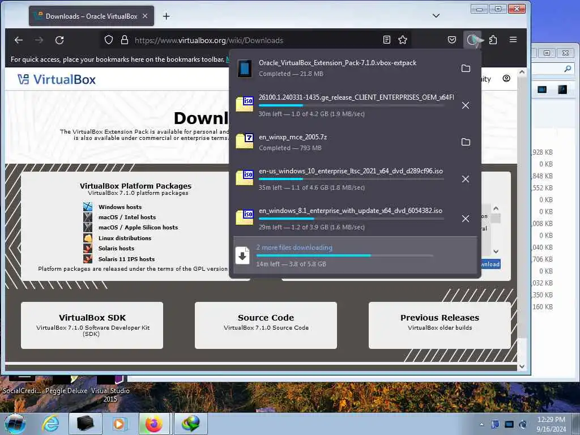Viewport: 580px width, 435px height.
Task: Cancel the 26100 CLIENT_ENTERPRISES iso download
Action: 466,105
